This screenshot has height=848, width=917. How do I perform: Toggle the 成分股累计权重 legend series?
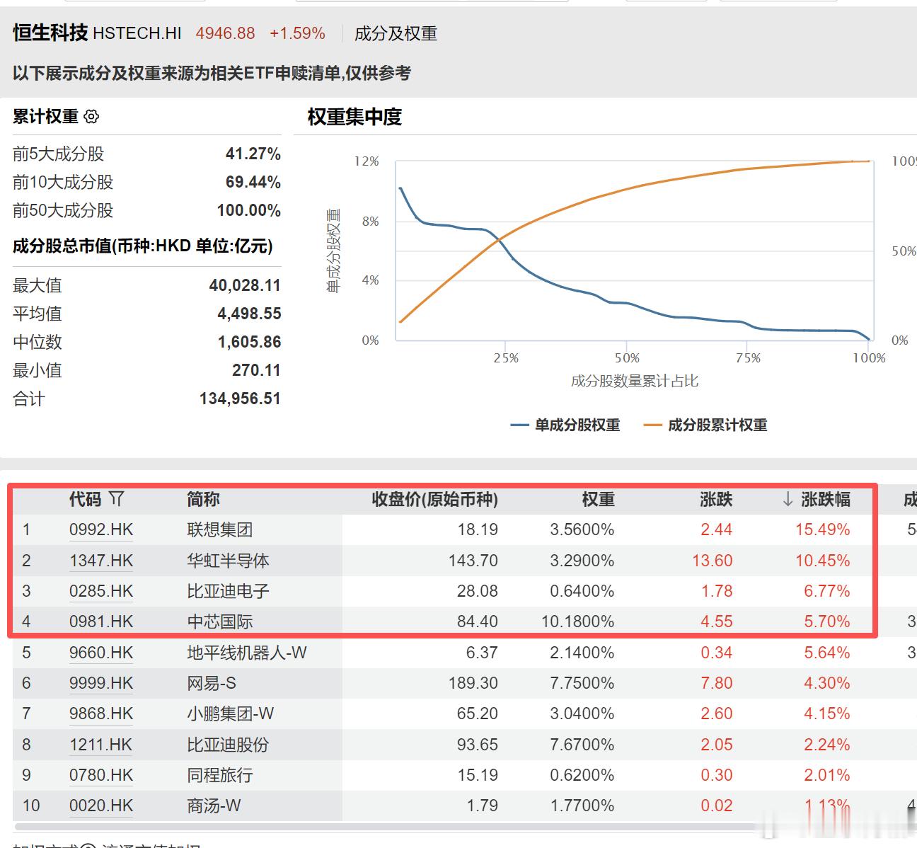click(705, 425)
